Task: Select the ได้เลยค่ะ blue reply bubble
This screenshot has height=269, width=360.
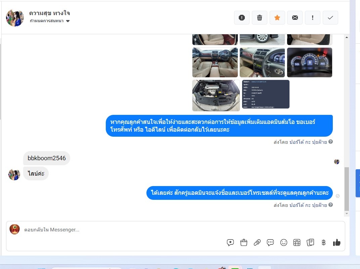Action: (239, 193)
